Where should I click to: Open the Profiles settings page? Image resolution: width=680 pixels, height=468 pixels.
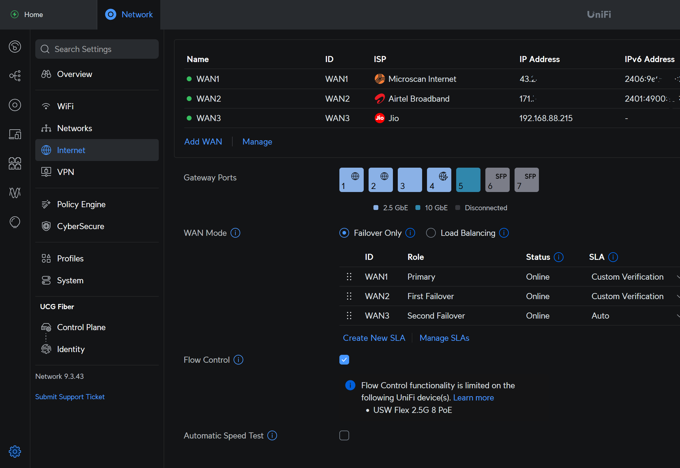pos(97,258)
